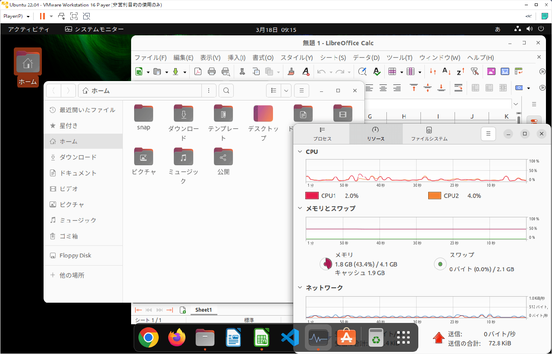Toggle center horizontal alignment in Calc
The height and width of the screenshot is (354, 552).
point(383,88)
